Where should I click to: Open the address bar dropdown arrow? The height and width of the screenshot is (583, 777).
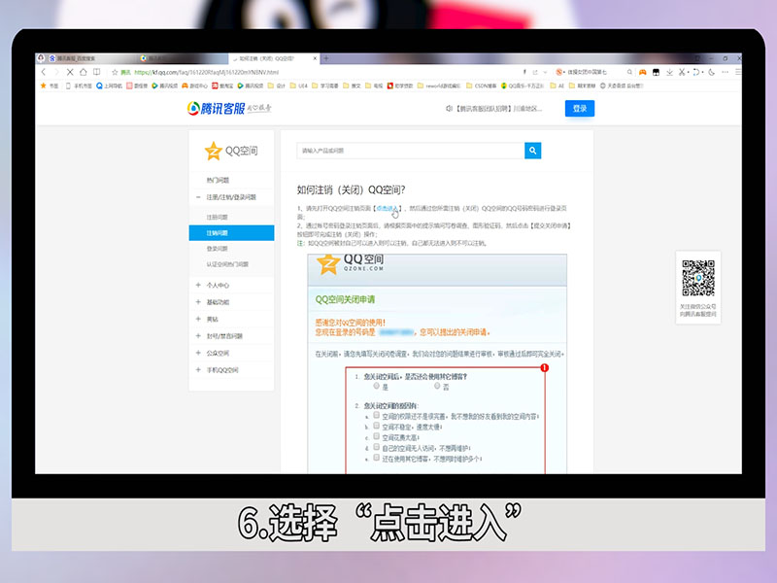click(545, 72)
